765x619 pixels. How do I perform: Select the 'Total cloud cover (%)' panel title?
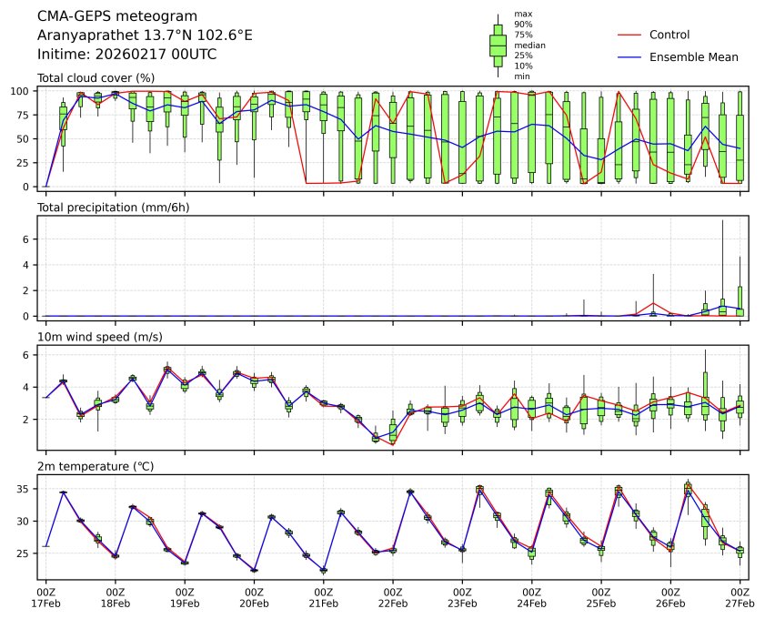click(x=96, y=77)
